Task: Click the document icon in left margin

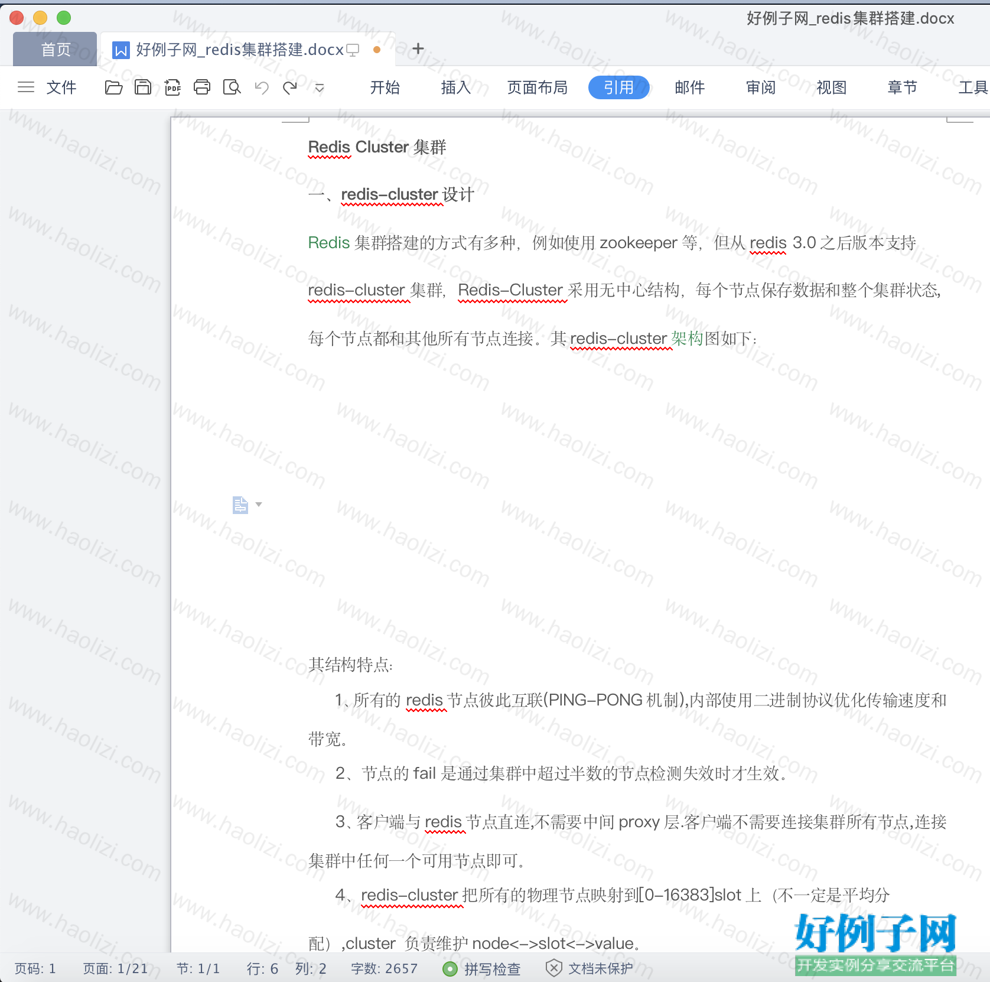Action: [x=240, y=505]
